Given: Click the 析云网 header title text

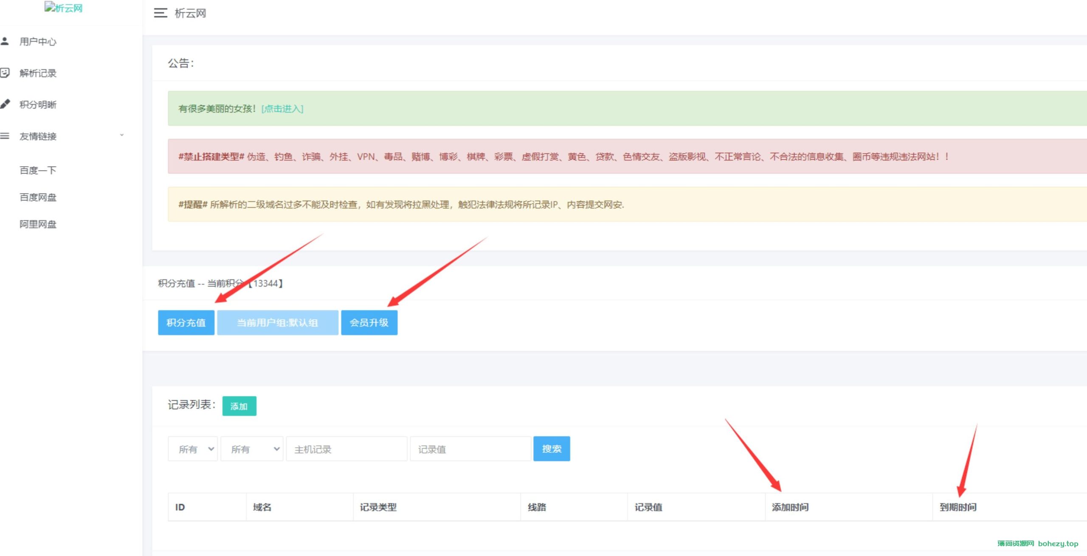Looking at the screenshot, I should click(190, 13).
